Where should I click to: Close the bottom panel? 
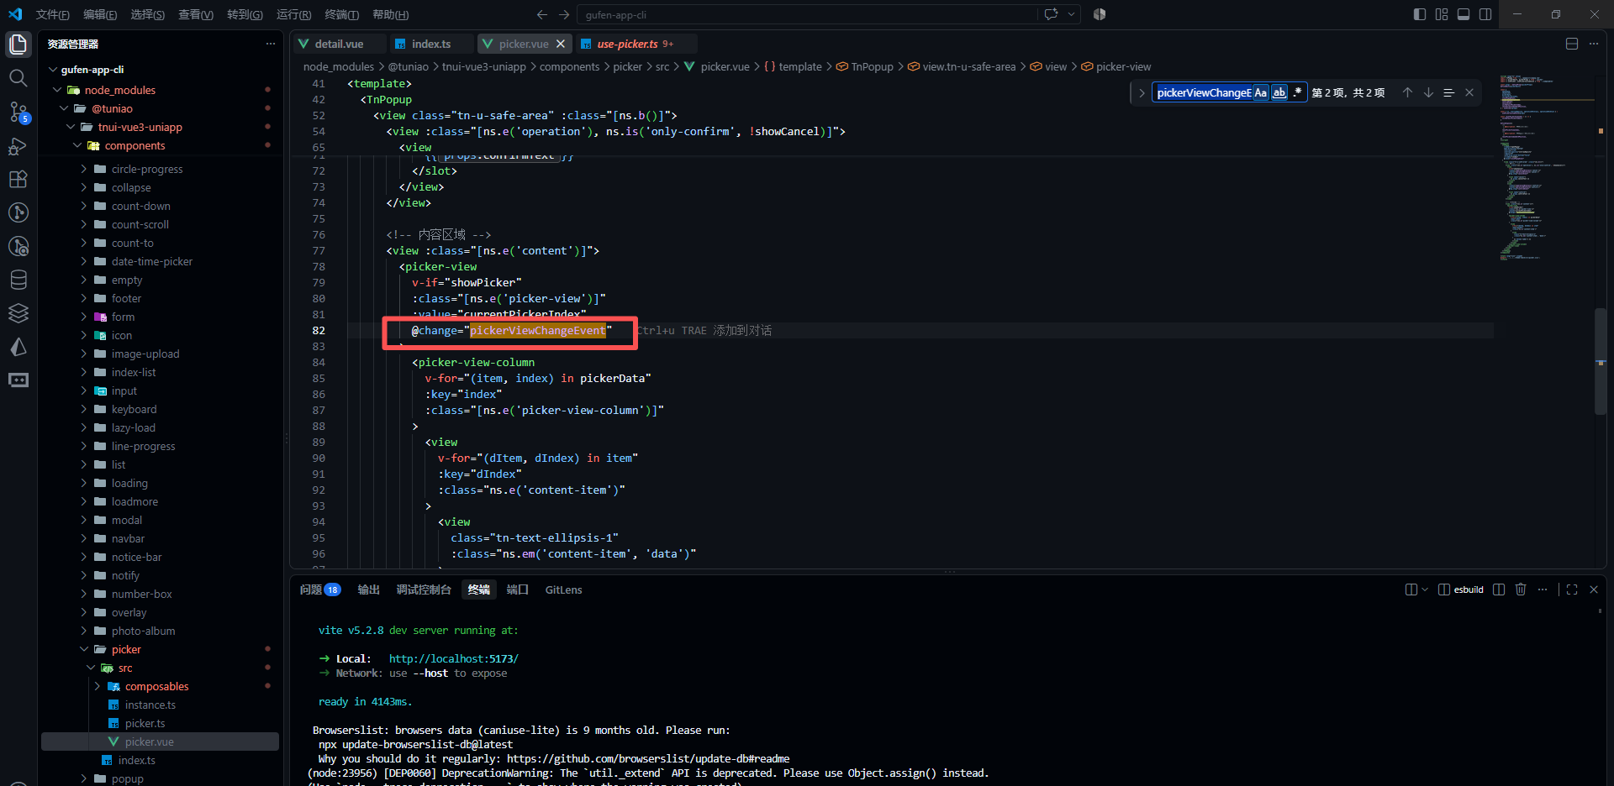coord(1594,589)
